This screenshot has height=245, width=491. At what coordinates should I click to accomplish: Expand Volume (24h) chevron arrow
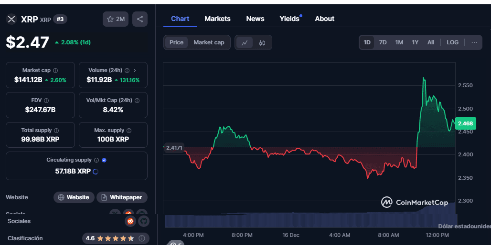[135, 71]
